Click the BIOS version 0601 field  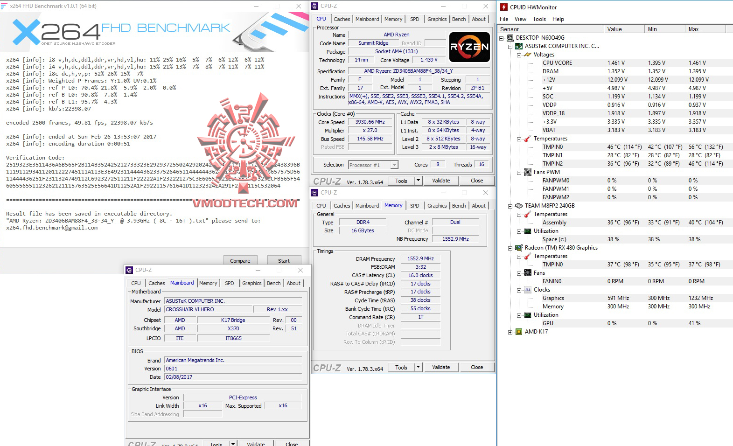click(x=233, y=369)
